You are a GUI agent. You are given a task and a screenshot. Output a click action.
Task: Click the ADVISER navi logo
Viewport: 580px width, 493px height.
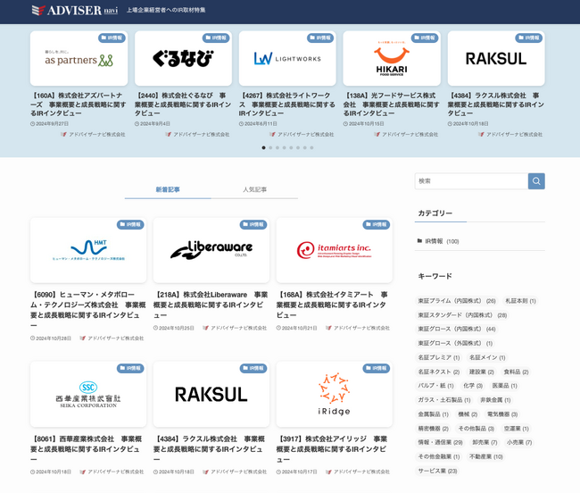[75, 11]
